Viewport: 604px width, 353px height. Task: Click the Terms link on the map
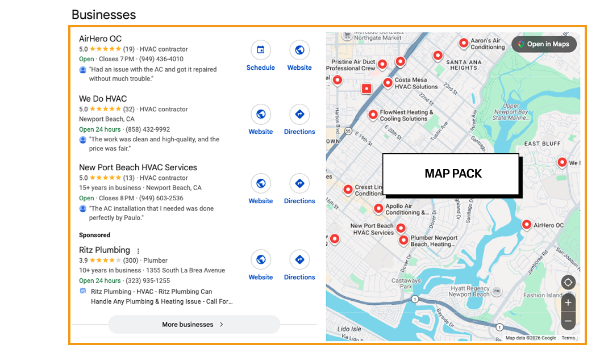(568, 338)
